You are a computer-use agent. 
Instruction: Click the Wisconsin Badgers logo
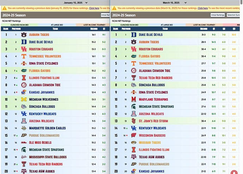(x=134, y=135)
